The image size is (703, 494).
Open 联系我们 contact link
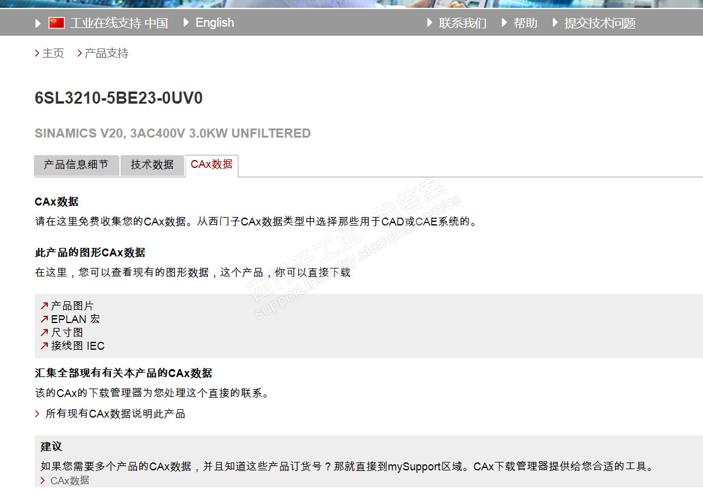tap(462, 23)
